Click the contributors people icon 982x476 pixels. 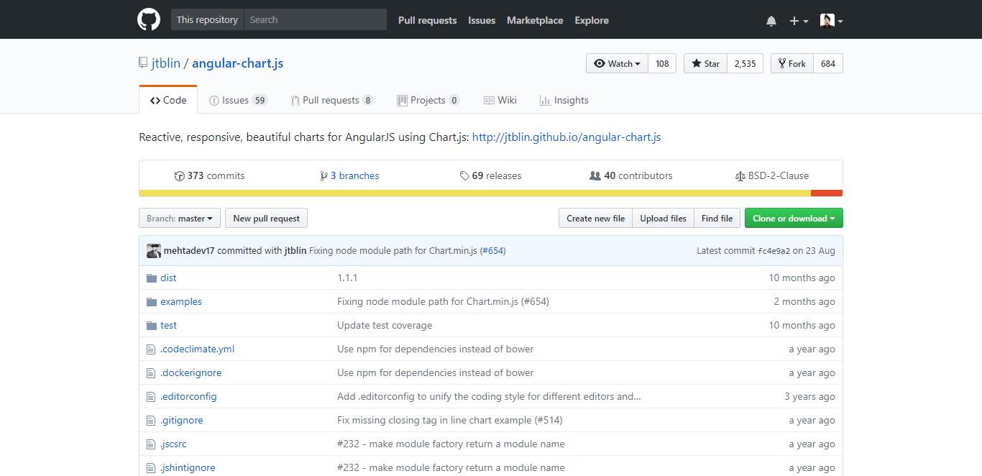[x=595, y=176]
